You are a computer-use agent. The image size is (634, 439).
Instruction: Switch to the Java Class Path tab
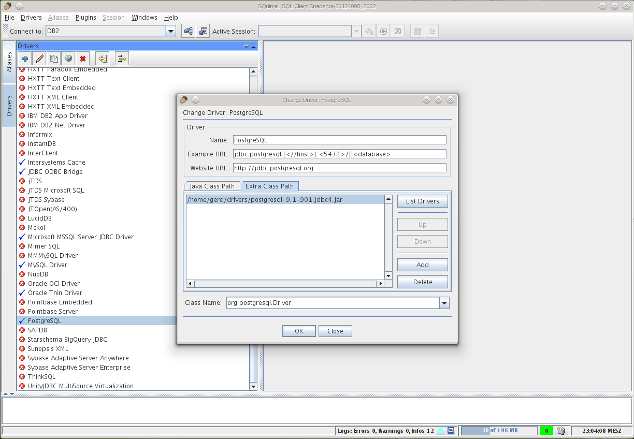coord(211,186)
